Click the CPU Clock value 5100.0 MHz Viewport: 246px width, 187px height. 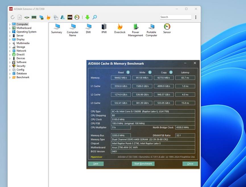[x=153, y=119]
